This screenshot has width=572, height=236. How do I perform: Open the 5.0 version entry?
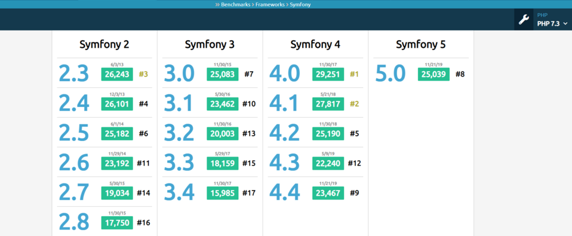point(390,73)
